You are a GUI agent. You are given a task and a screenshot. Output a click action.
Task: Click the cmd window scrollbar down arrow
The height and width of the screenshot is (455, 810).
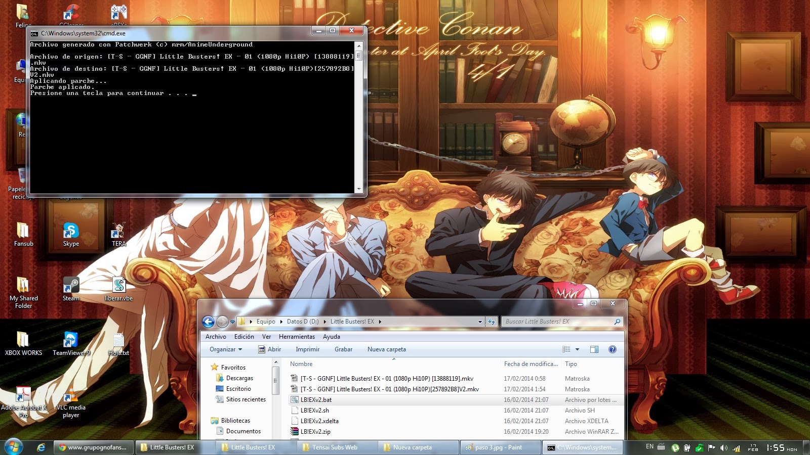[359, 189]
